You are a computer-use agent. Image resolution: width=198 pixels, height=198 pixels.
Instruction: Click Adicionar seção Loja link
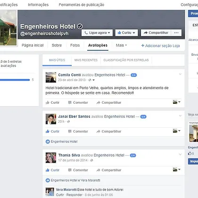tap(160, 46)
